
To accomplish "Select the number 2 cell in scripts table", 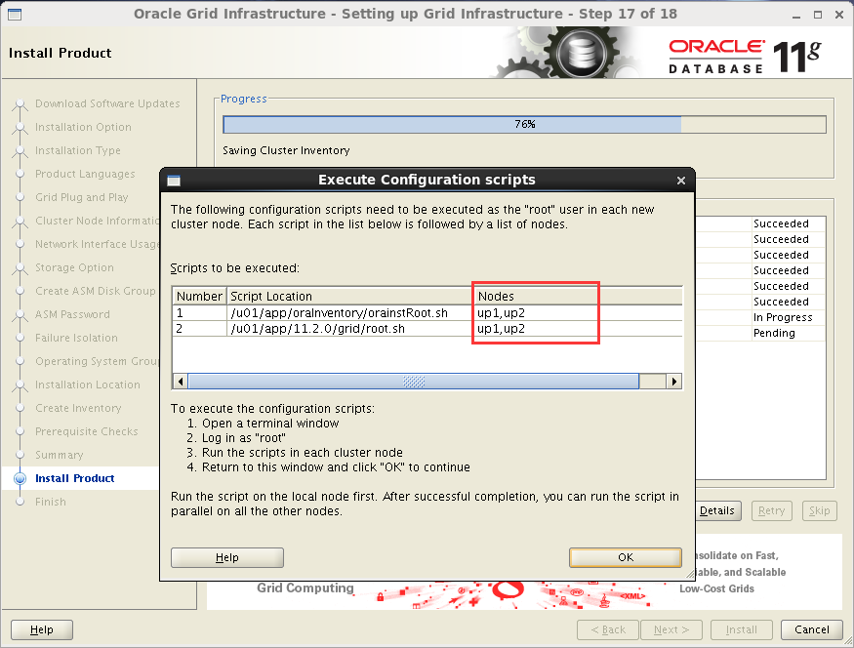I will click(x=199, y=328).
